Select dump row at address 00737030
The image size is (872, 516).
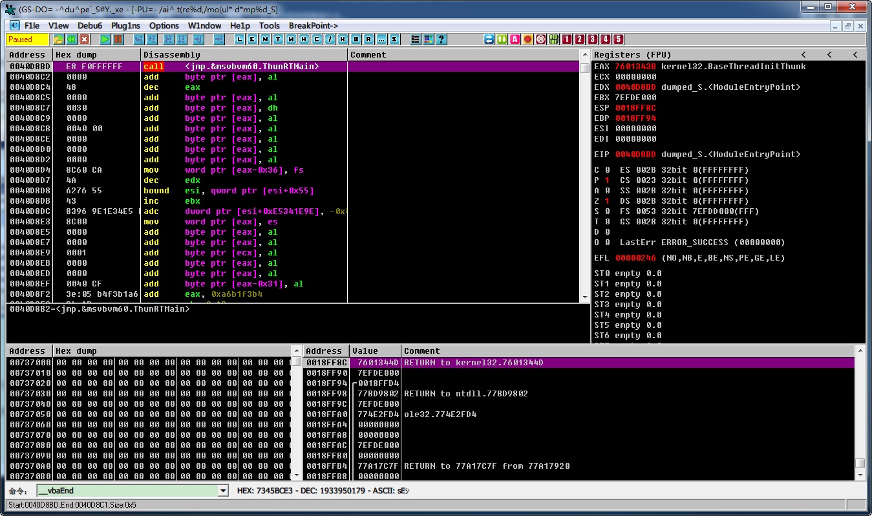(149, 394)
